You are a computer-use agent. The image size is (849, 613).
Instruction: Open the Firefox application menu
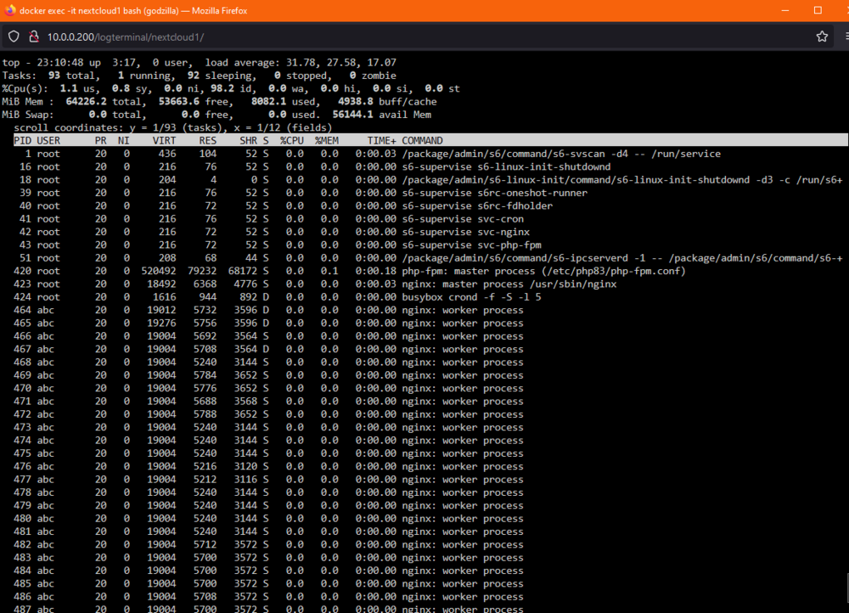pos(846,37)
